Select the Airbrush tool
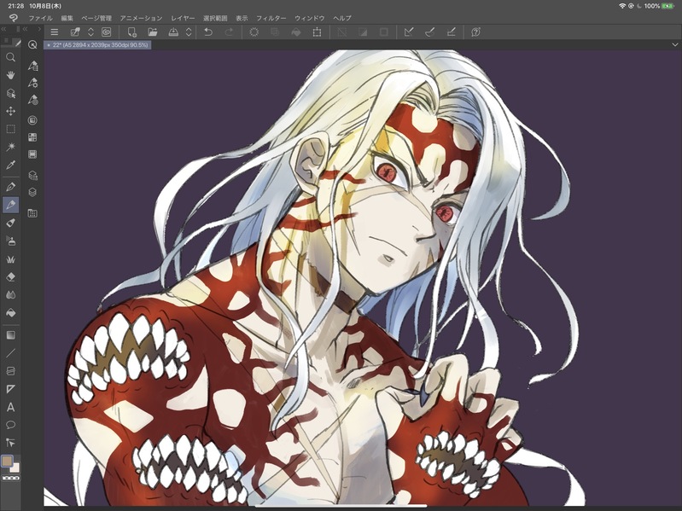 pyautogui.click(x=11, y=241)
